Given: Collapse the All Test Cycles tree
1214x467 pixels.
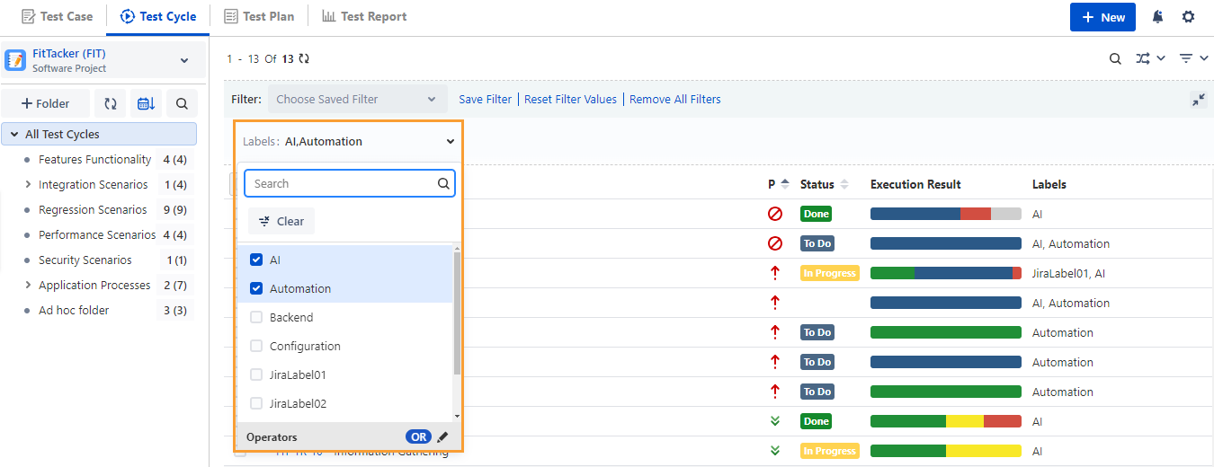Looking at the screenshot, I should [14, 134].
